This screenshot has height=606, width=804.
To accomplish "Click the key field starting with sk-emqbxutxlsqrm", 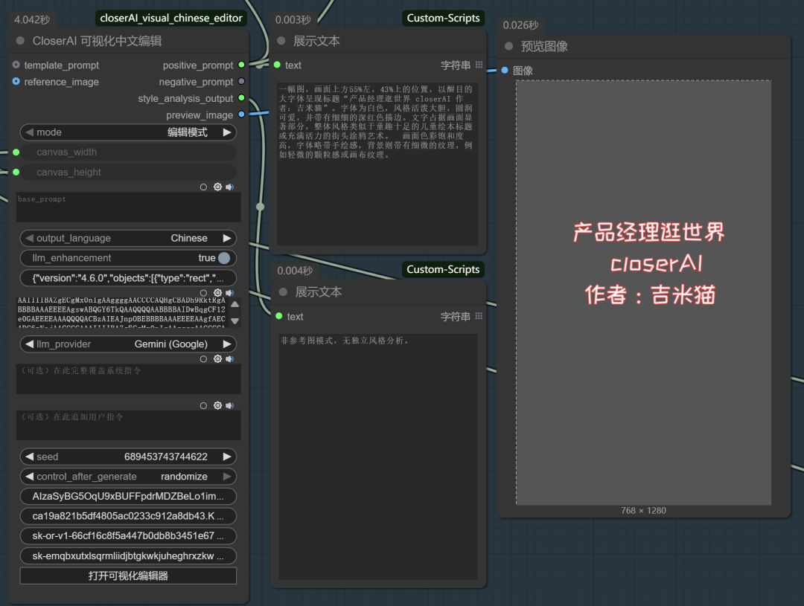I will point(128,555).
